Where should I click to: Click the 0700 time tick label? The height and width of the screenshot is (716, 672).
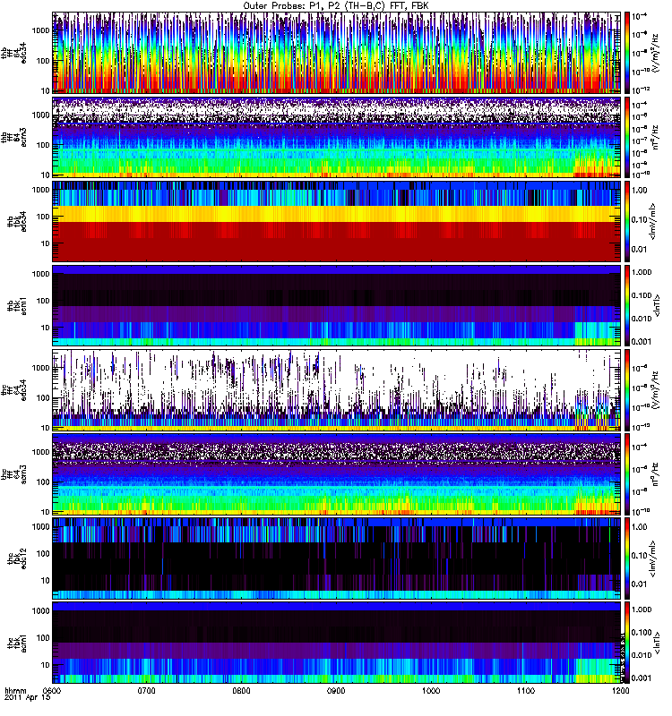pos(147,690)
